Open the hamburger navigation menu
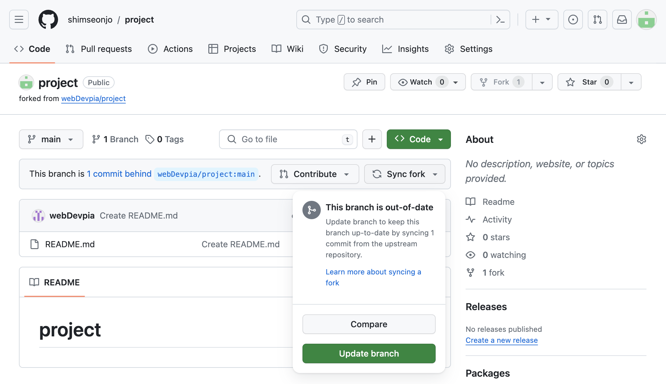This screenshot has width=666, height=384. 19,20
